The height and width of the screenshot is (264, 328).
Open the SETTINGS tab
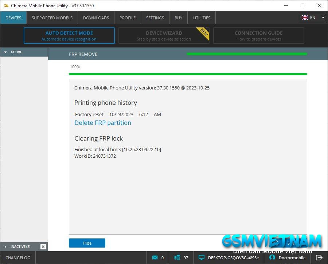[x=155, y=18]
